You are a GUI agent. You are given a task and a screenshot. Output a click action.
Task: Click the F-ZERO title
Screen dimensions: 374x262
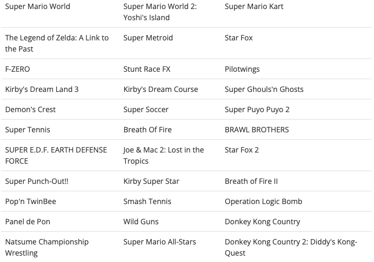pyautogui.click(x=18, y=69)
